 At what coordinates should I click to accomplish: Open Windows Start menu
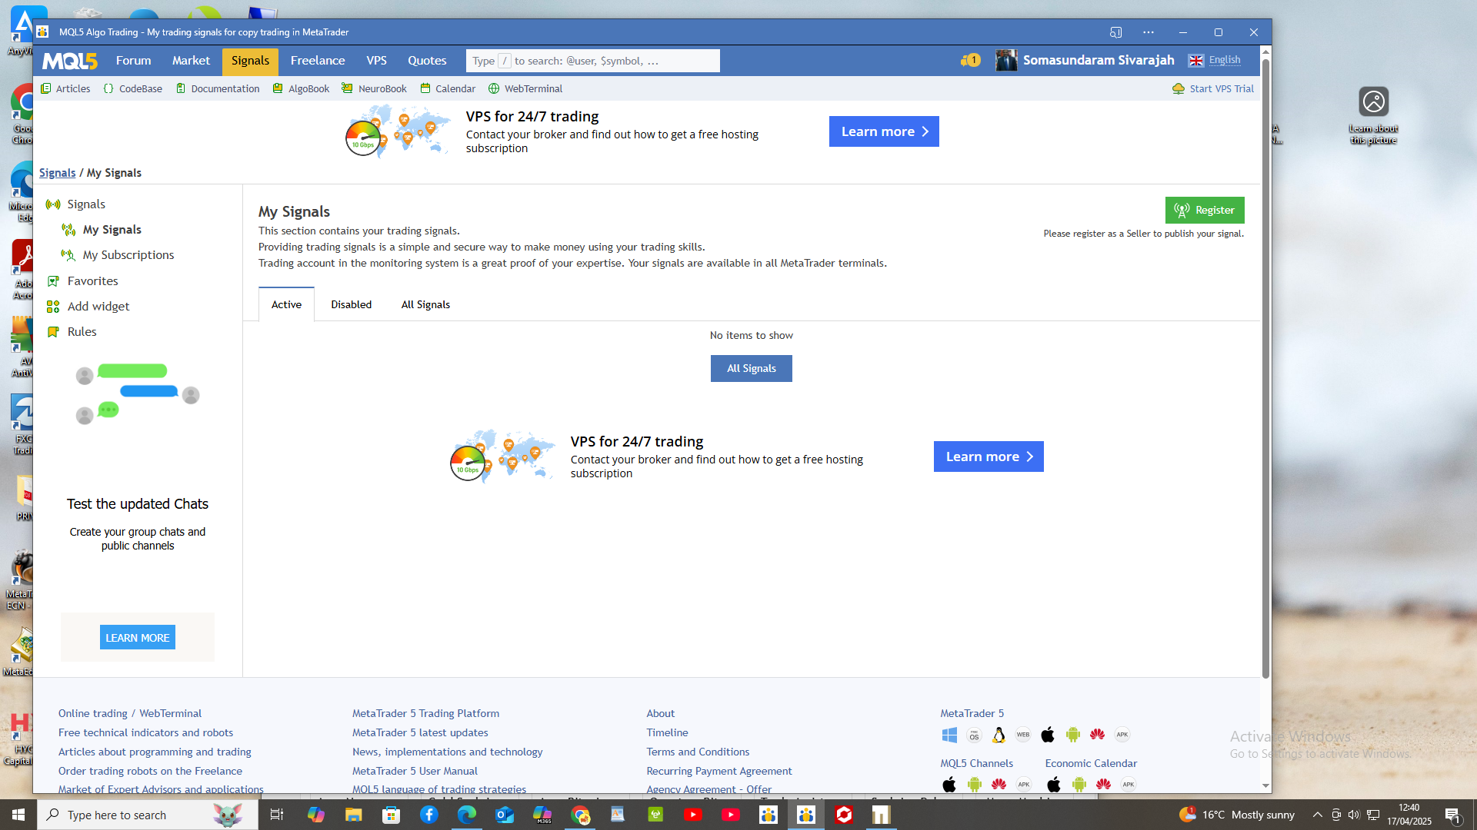tap(18, 815)
